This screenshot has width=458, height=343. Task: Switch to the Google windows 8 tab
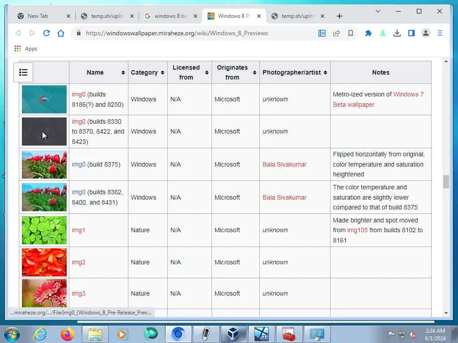[x=171, y=16]
